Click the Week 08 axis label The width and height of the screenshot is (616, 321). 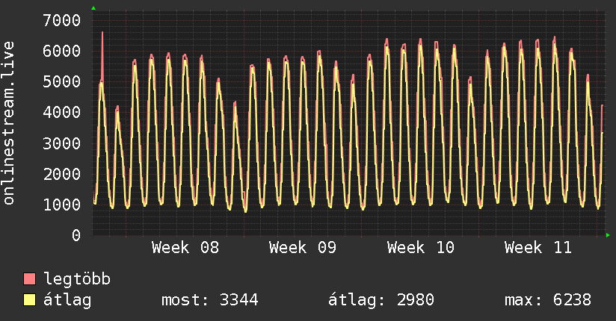(x=185, y=248)
